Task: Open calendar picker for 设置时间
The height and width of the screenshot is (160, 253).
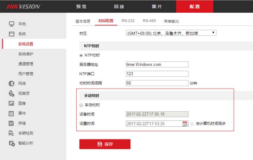Action: coord(185,124)
